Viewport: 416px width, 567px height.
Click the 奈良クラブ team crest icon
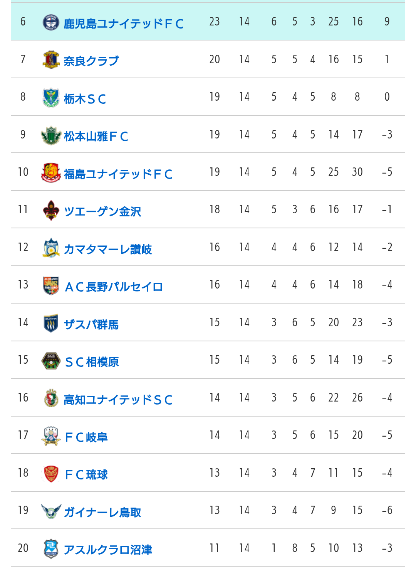51,59
